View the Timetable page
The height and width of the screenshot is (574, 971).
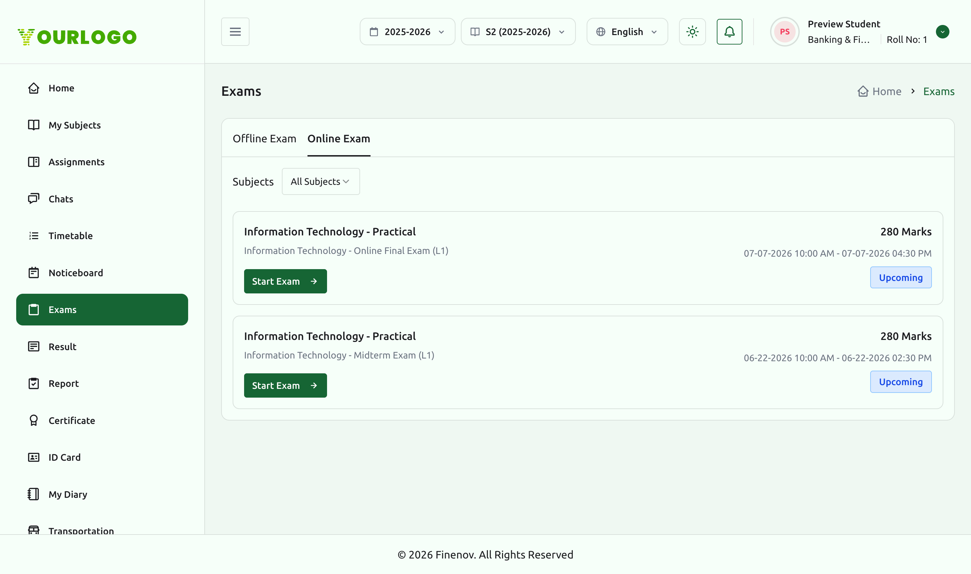[x=102, y=235]
